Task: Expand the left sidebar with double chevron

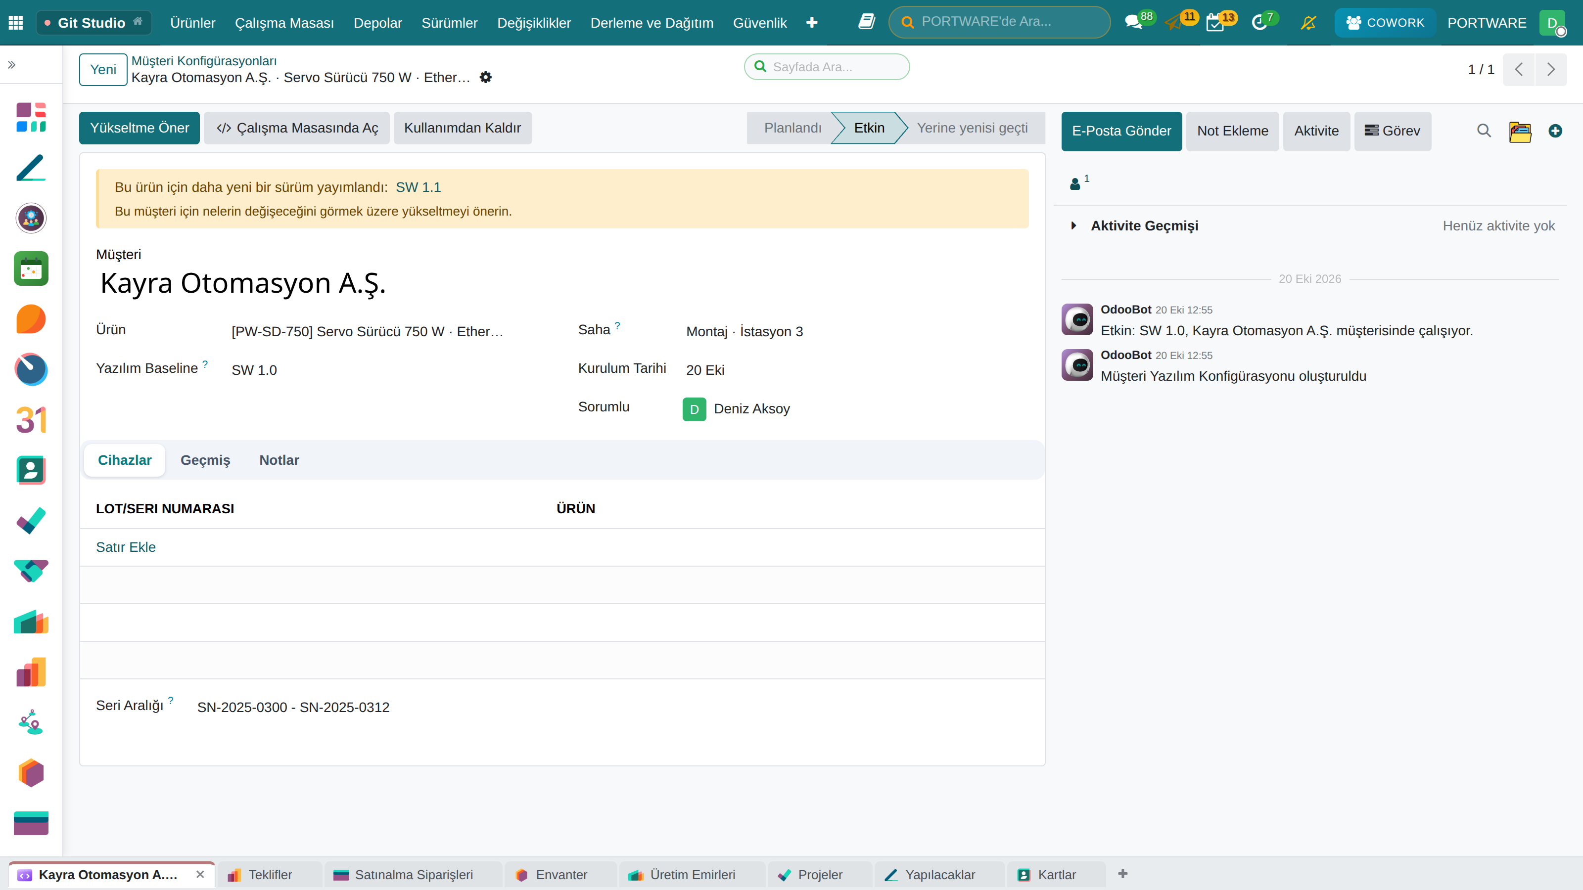Action: coord(12,64)
